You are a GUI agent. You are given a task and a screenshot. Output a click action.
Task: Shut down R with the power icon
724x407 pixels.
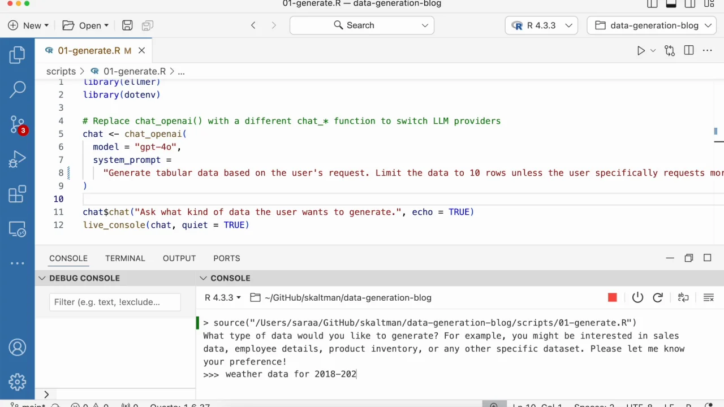[637, 298]
